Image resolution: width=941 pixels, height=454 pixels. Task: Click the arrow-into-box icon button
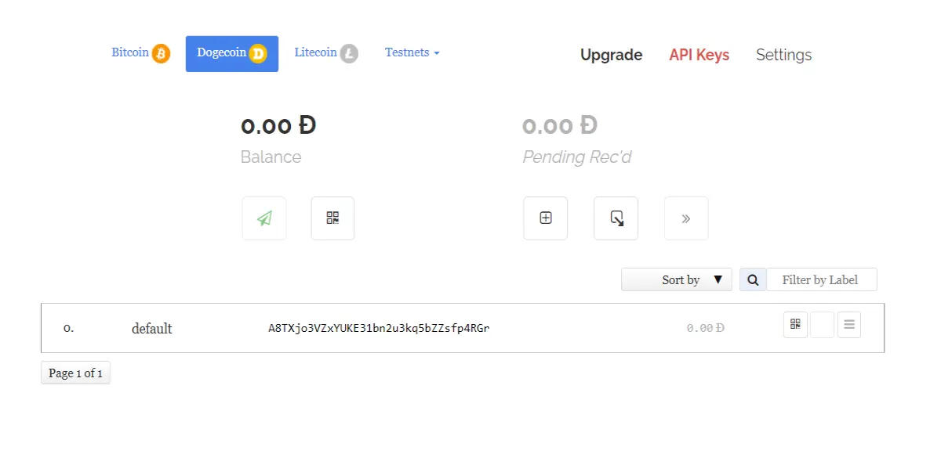click(x=616, y=218)
